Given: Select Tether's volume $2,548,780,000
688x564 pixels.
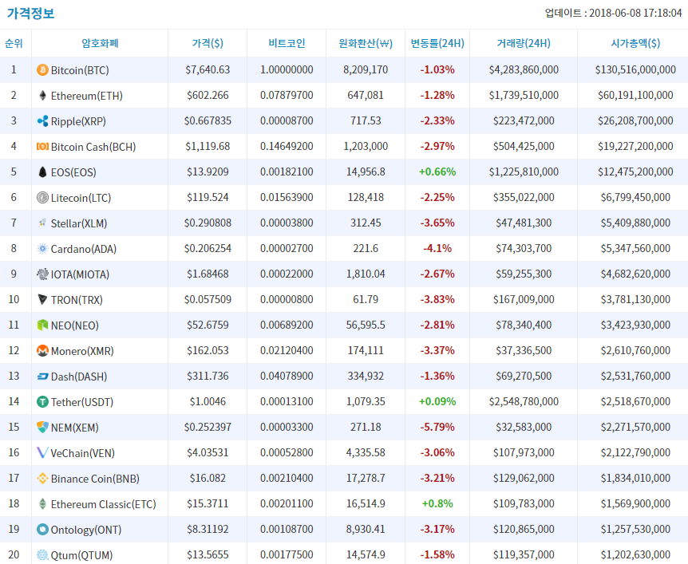Looking at the screenshot, I should (524, 401).
